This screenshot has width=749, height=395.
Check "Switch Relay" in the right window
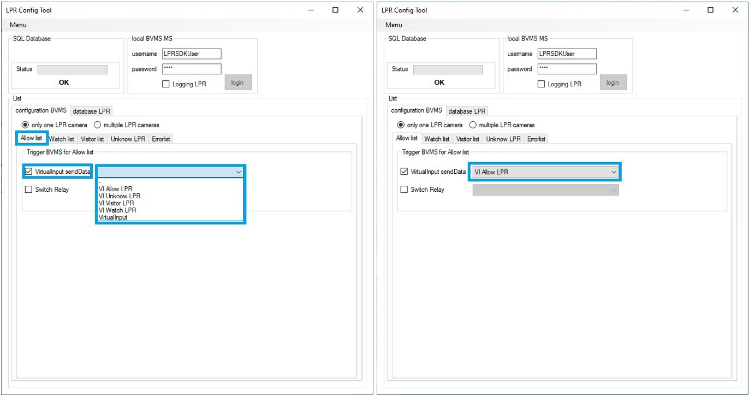[x=405, y=190]
